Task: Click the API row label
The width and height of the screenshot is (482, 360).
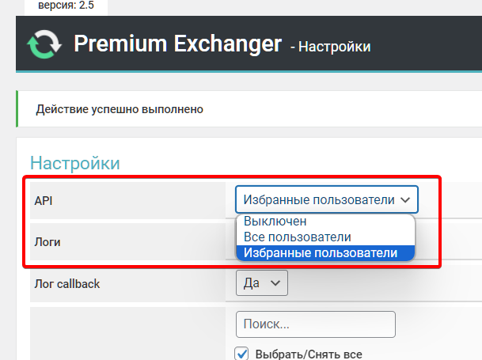Action: 43,201
